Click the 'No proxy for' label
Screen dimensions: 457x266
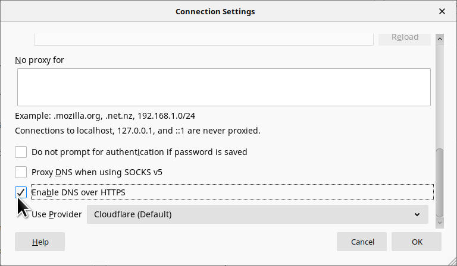[39, 60]
